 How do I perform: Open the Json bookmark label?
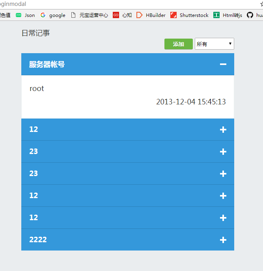tap(30, 15)
